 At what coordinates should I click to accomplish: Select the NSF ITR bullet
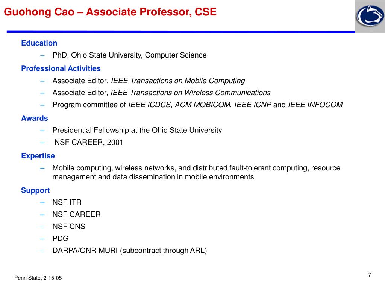67,202
